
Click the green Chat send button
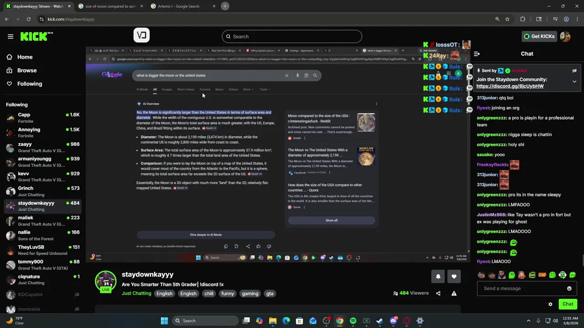[x=568, y=304]
